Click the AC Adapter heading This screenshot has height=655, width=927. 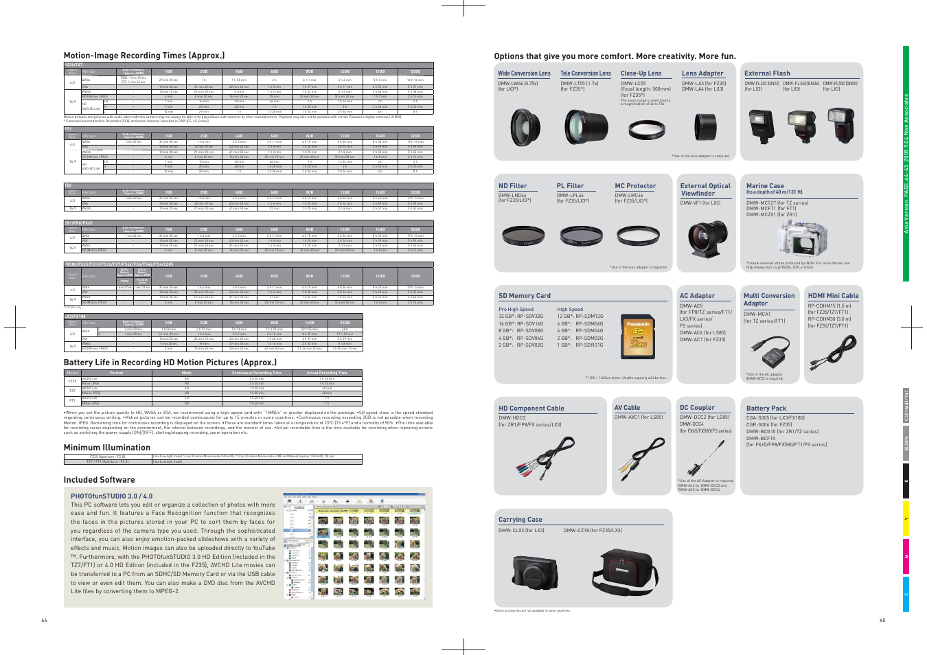coord(697,296)
